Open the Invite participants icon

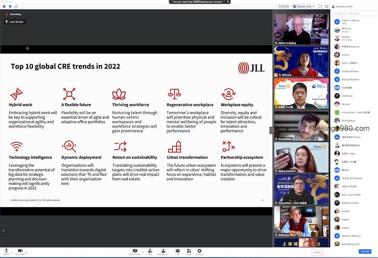(150, 252)
